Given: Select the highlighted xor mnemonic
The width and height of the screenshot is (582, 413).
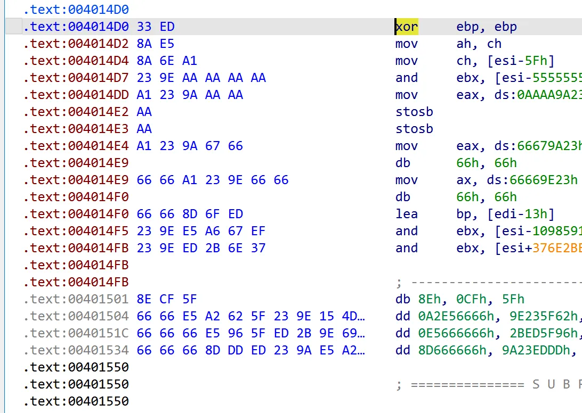Looking at the screenshot, I should click(x=407, y=27).
